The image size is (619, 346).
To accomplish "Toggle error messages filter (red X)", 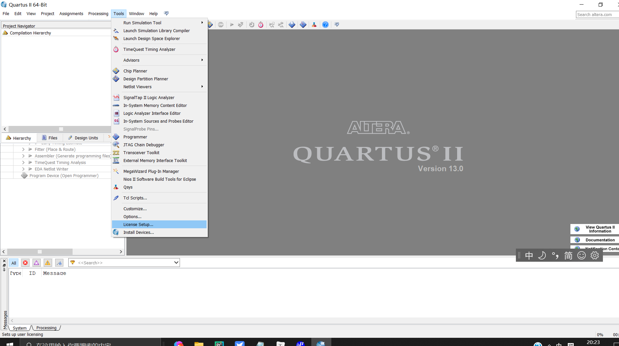I will point(25,263).
